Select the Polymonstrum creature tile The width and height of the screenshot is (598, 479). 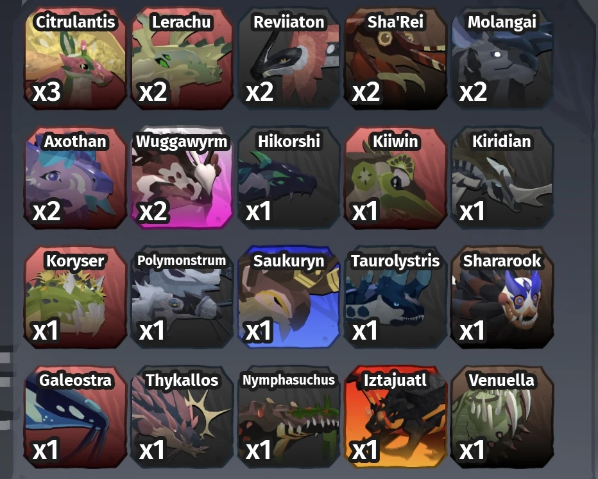click(x=182, y=297)
